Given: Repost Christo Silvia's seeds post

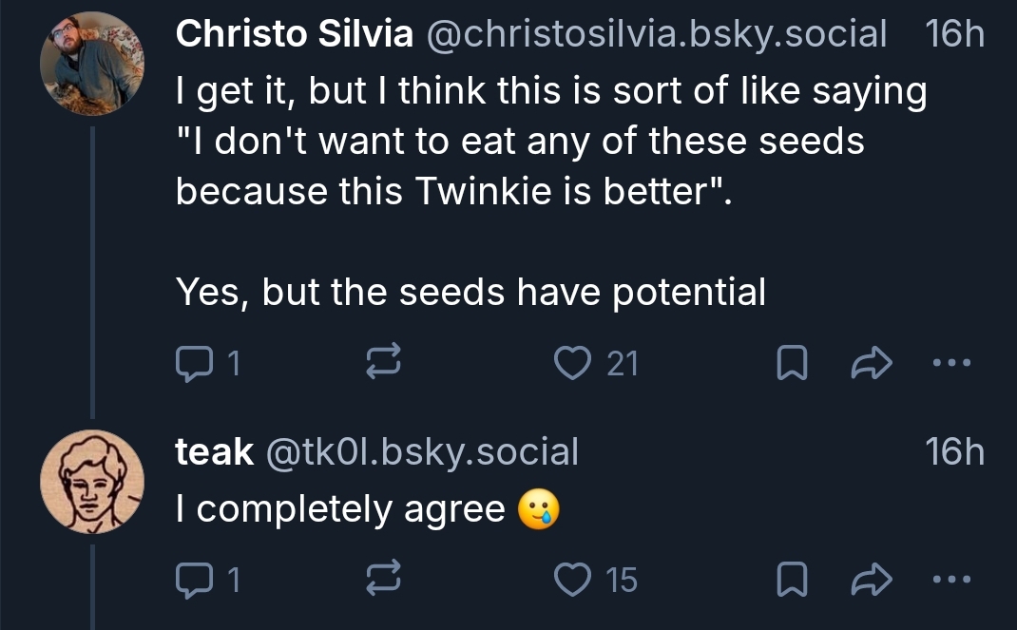Looking at the screenshot, I should click(x=385, y=362).
